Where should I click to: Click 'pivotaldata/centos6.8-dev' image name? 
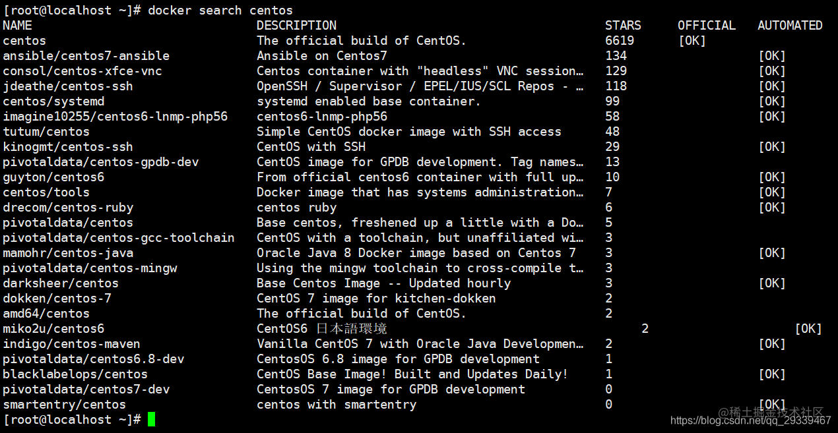94,359
